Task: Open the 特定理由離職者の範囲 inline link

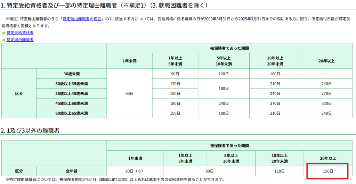Action: tap(82, 19)
